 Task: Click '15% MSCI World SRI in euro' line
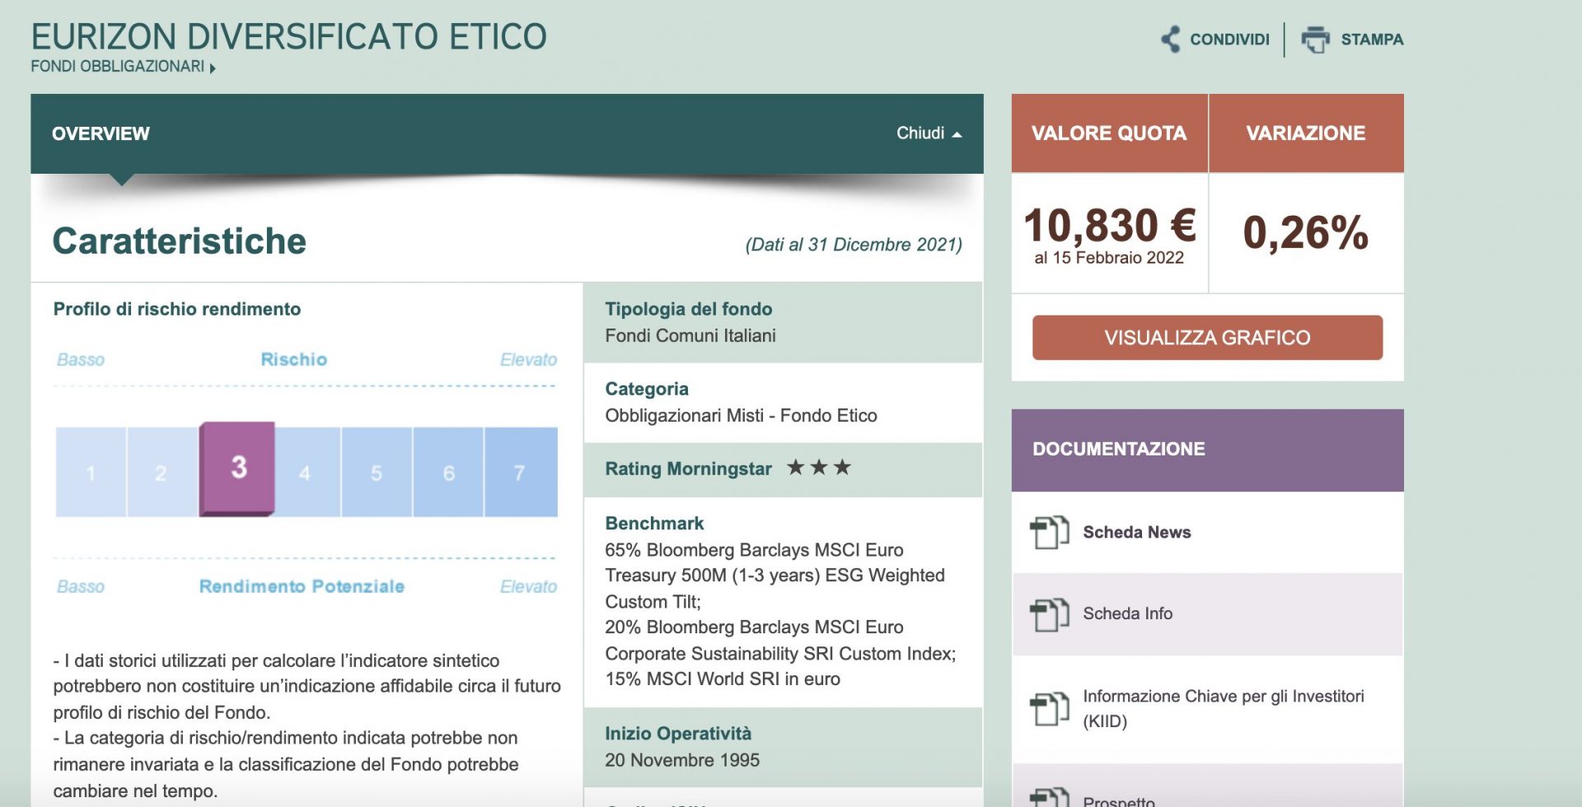click(x=723, y=679)
